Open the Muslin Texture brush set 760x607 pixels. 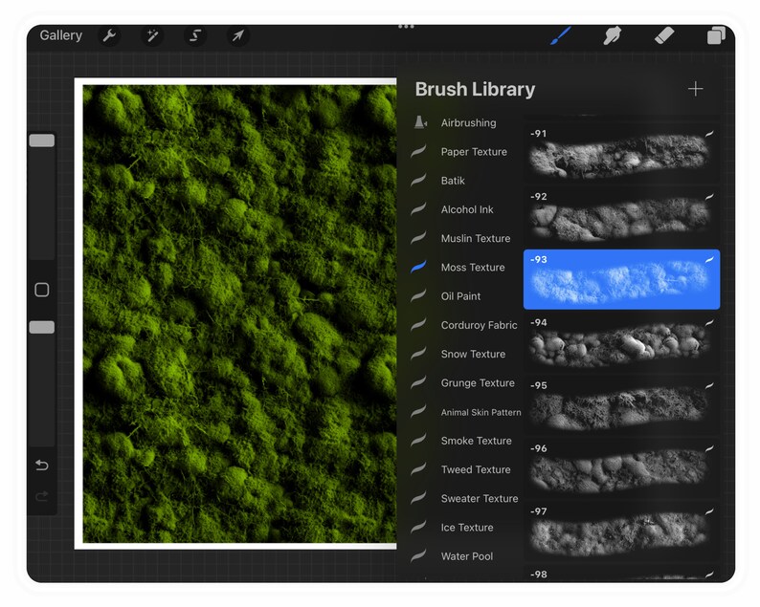click(465, 239)
